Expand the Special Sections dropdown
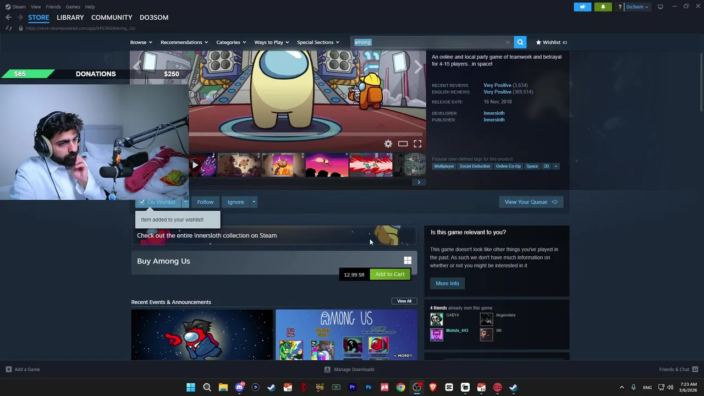The width and height of the screenshot is (704, 396). [318, 42]
